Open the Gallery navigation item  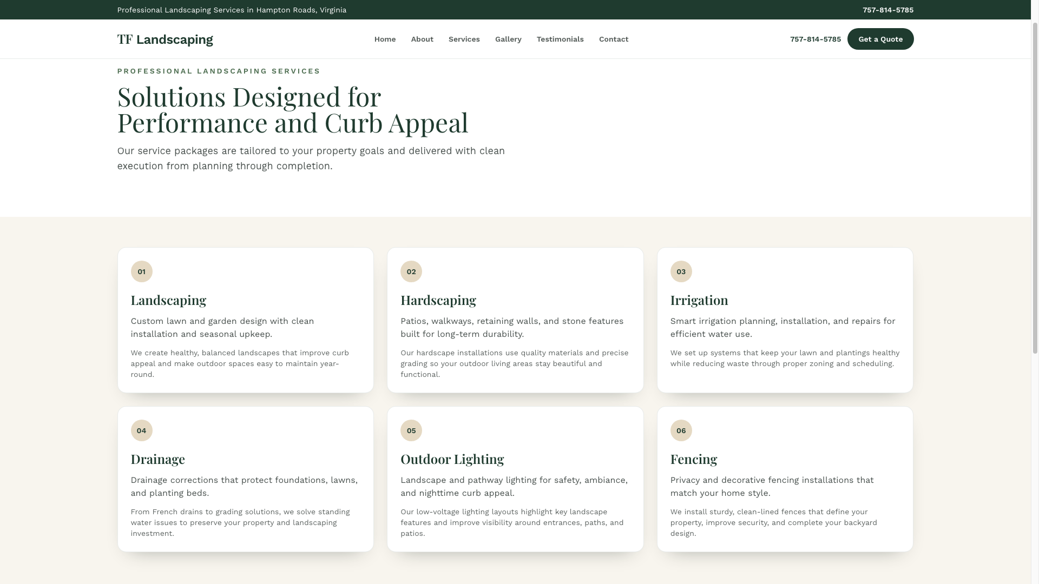tap(508, 39)
